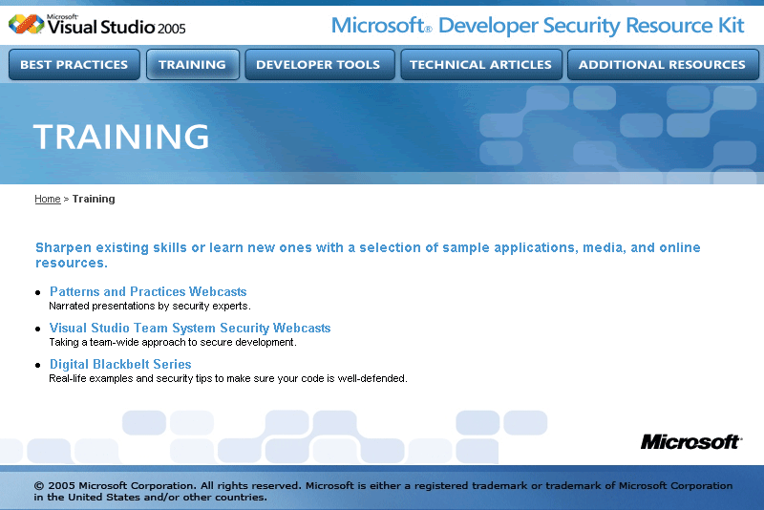Click the large TRAINING banner heading

121,136
